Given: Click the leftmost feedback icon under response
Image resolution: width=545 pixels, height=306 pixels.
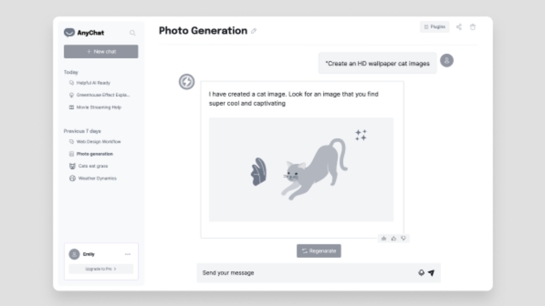Looking at the screenshot, I should tap(384, 238).
